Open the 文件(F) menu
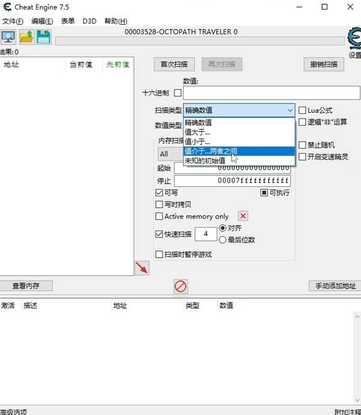This screenshot has height=415, width=361. [13, 21]
